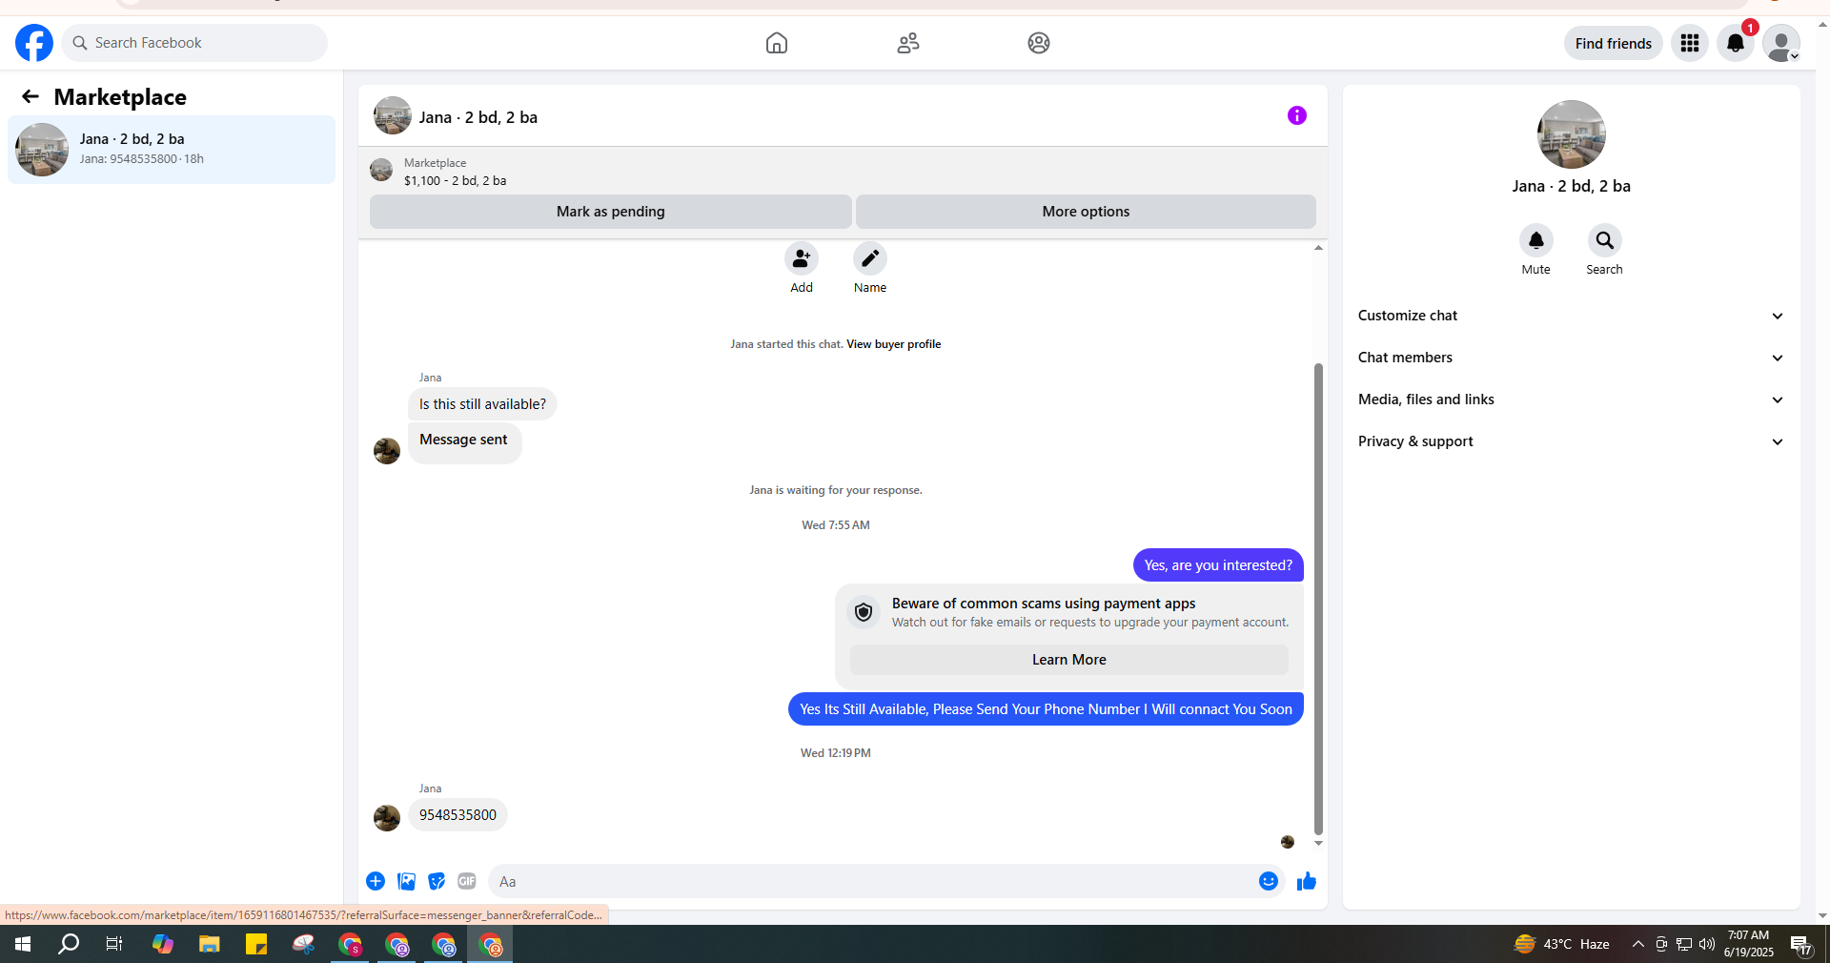This screenshot has width=1830, height=963.
Task: Open more actions with the blue plus icon
Action: 376,881
